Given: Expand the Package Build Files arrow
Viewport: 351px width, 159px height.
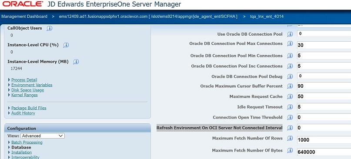Looking at the screenshot, I should 9,108.
